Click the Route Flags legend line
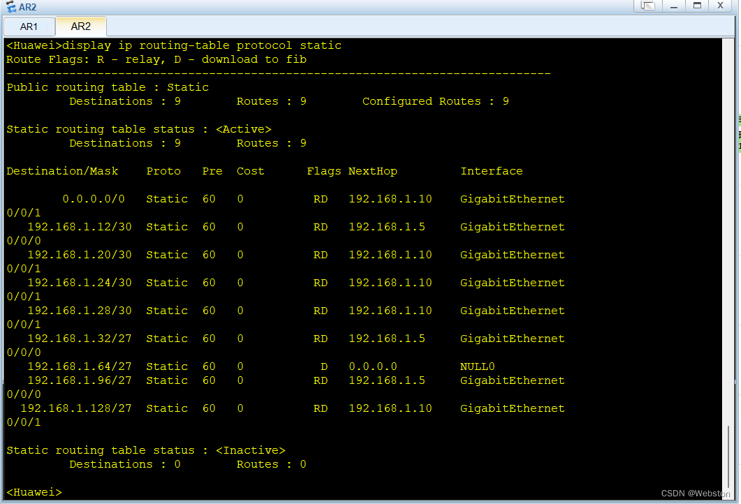The image size is (741, 504). pos(156,59)
